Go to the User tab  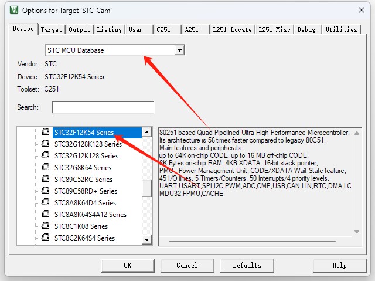(139, 29)
